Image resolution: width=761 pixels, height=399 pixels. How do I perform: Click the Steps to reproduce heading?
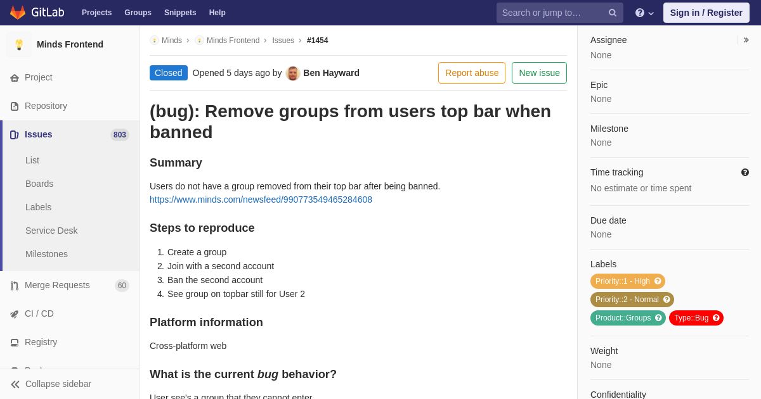(x=202, y=228)
